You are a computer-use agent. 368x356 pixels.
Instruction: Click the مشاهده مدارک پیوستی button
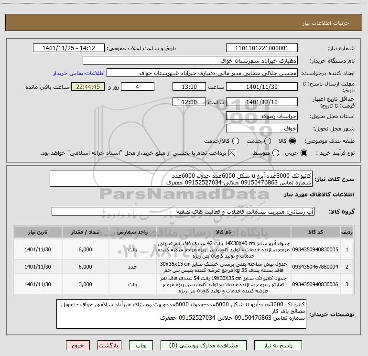tap(204, 345)
